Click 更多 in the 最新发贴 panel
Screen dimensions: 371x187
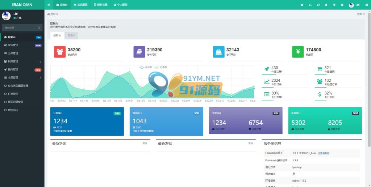coord(251,143)
